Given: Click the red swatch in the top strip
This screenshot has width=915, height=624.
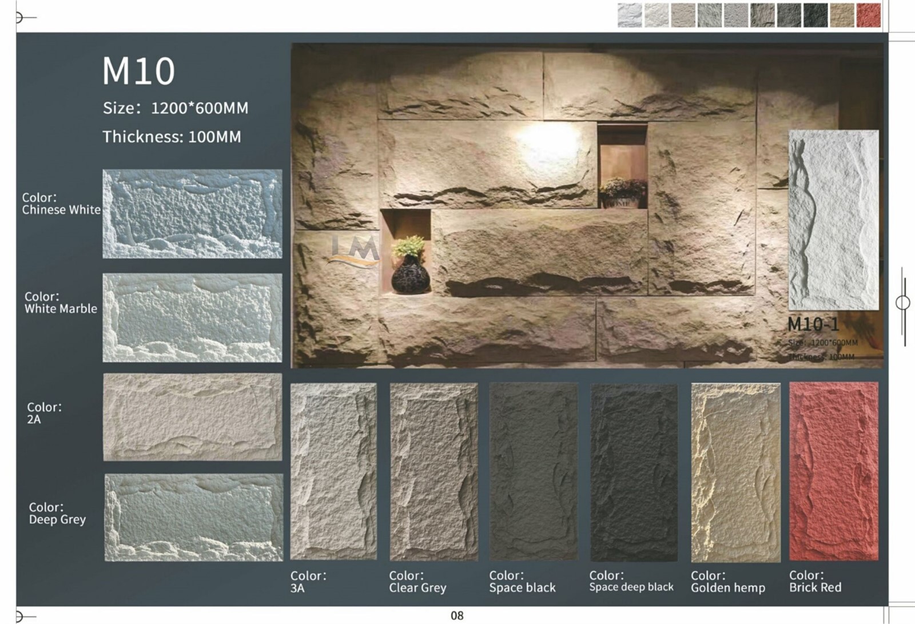Looking at the screenshot, I should click(x=868, y=14).
